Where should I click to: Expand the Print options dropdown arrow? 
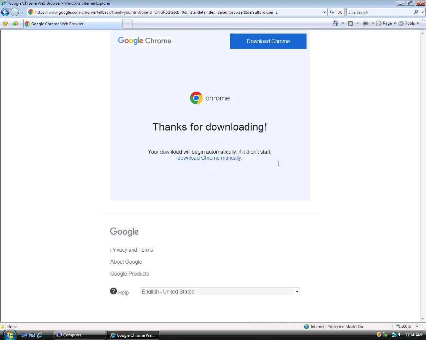pos(373,23)
